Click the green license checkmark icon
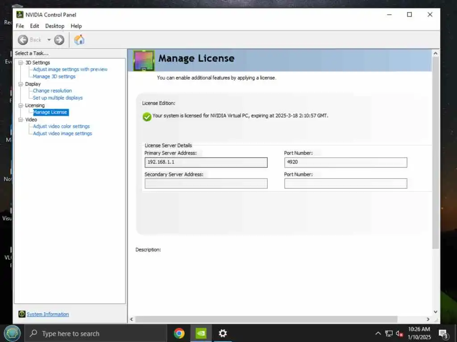Screen dimensions: 457x342 click(147, 117)
